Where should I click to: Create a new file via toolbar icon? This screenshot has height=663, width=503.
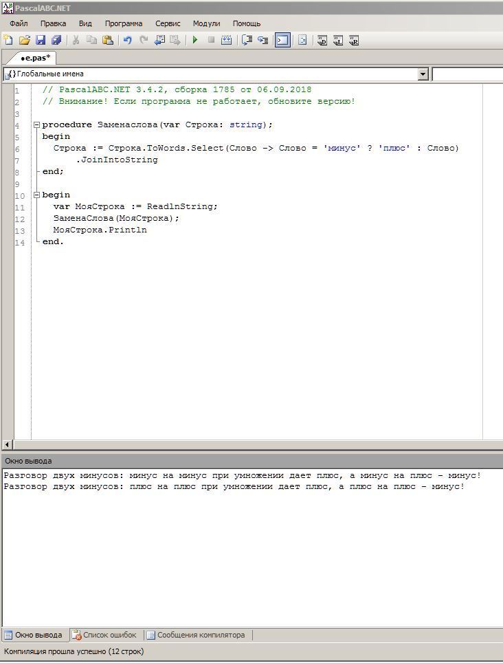click(8, 40)
